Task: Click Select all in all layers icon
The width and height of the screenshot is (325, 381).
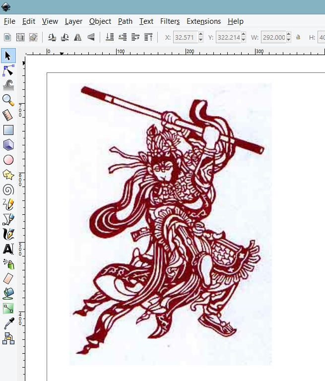Action: click(x=20, y=37)
